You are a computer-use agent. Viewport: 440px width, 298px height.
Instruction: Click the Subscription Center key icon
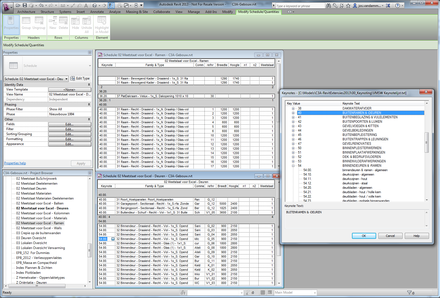(335, 6)
